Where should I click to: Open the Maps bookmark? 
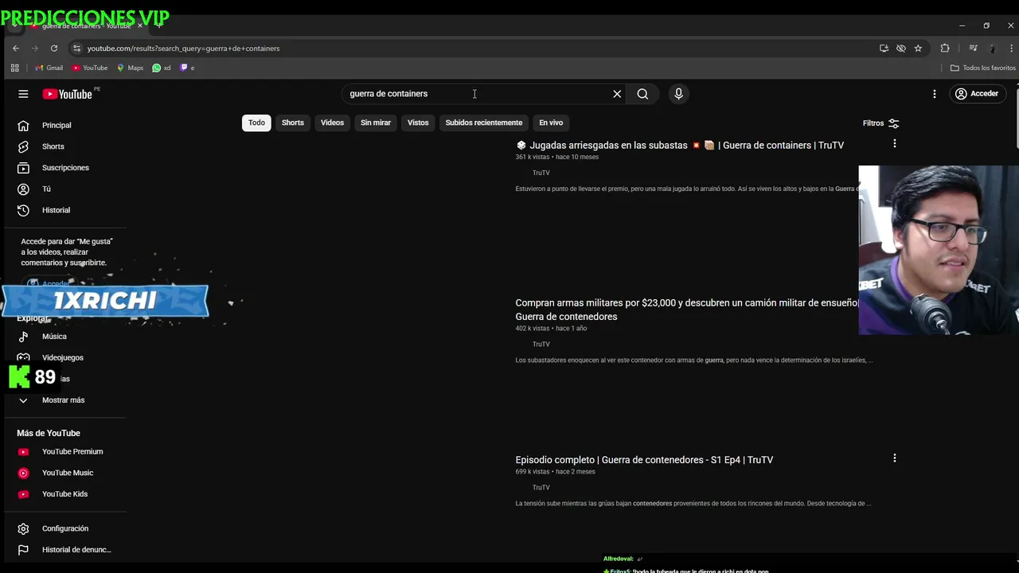(131, 68)
